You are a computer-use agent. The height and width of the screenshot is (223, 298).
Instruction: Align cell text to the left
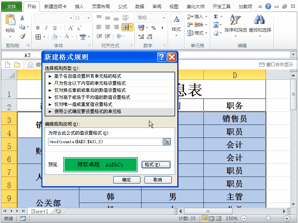tap(99, 27)
